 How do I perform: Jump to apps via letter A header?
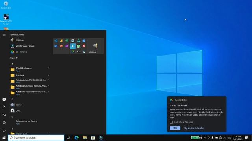click(x=12, y=64)
